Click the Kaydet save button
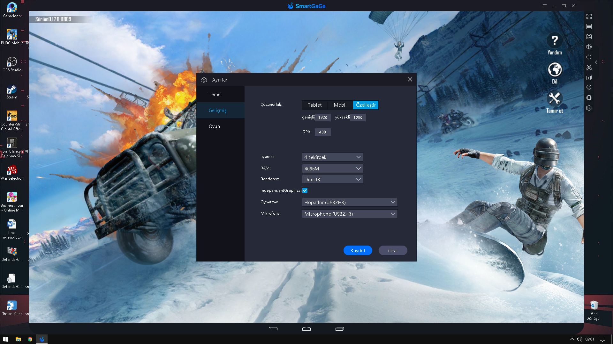 click(x=358, y=250)
